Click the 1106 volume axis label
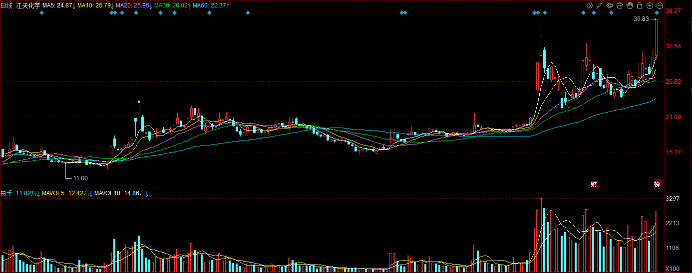 [673, 248]
